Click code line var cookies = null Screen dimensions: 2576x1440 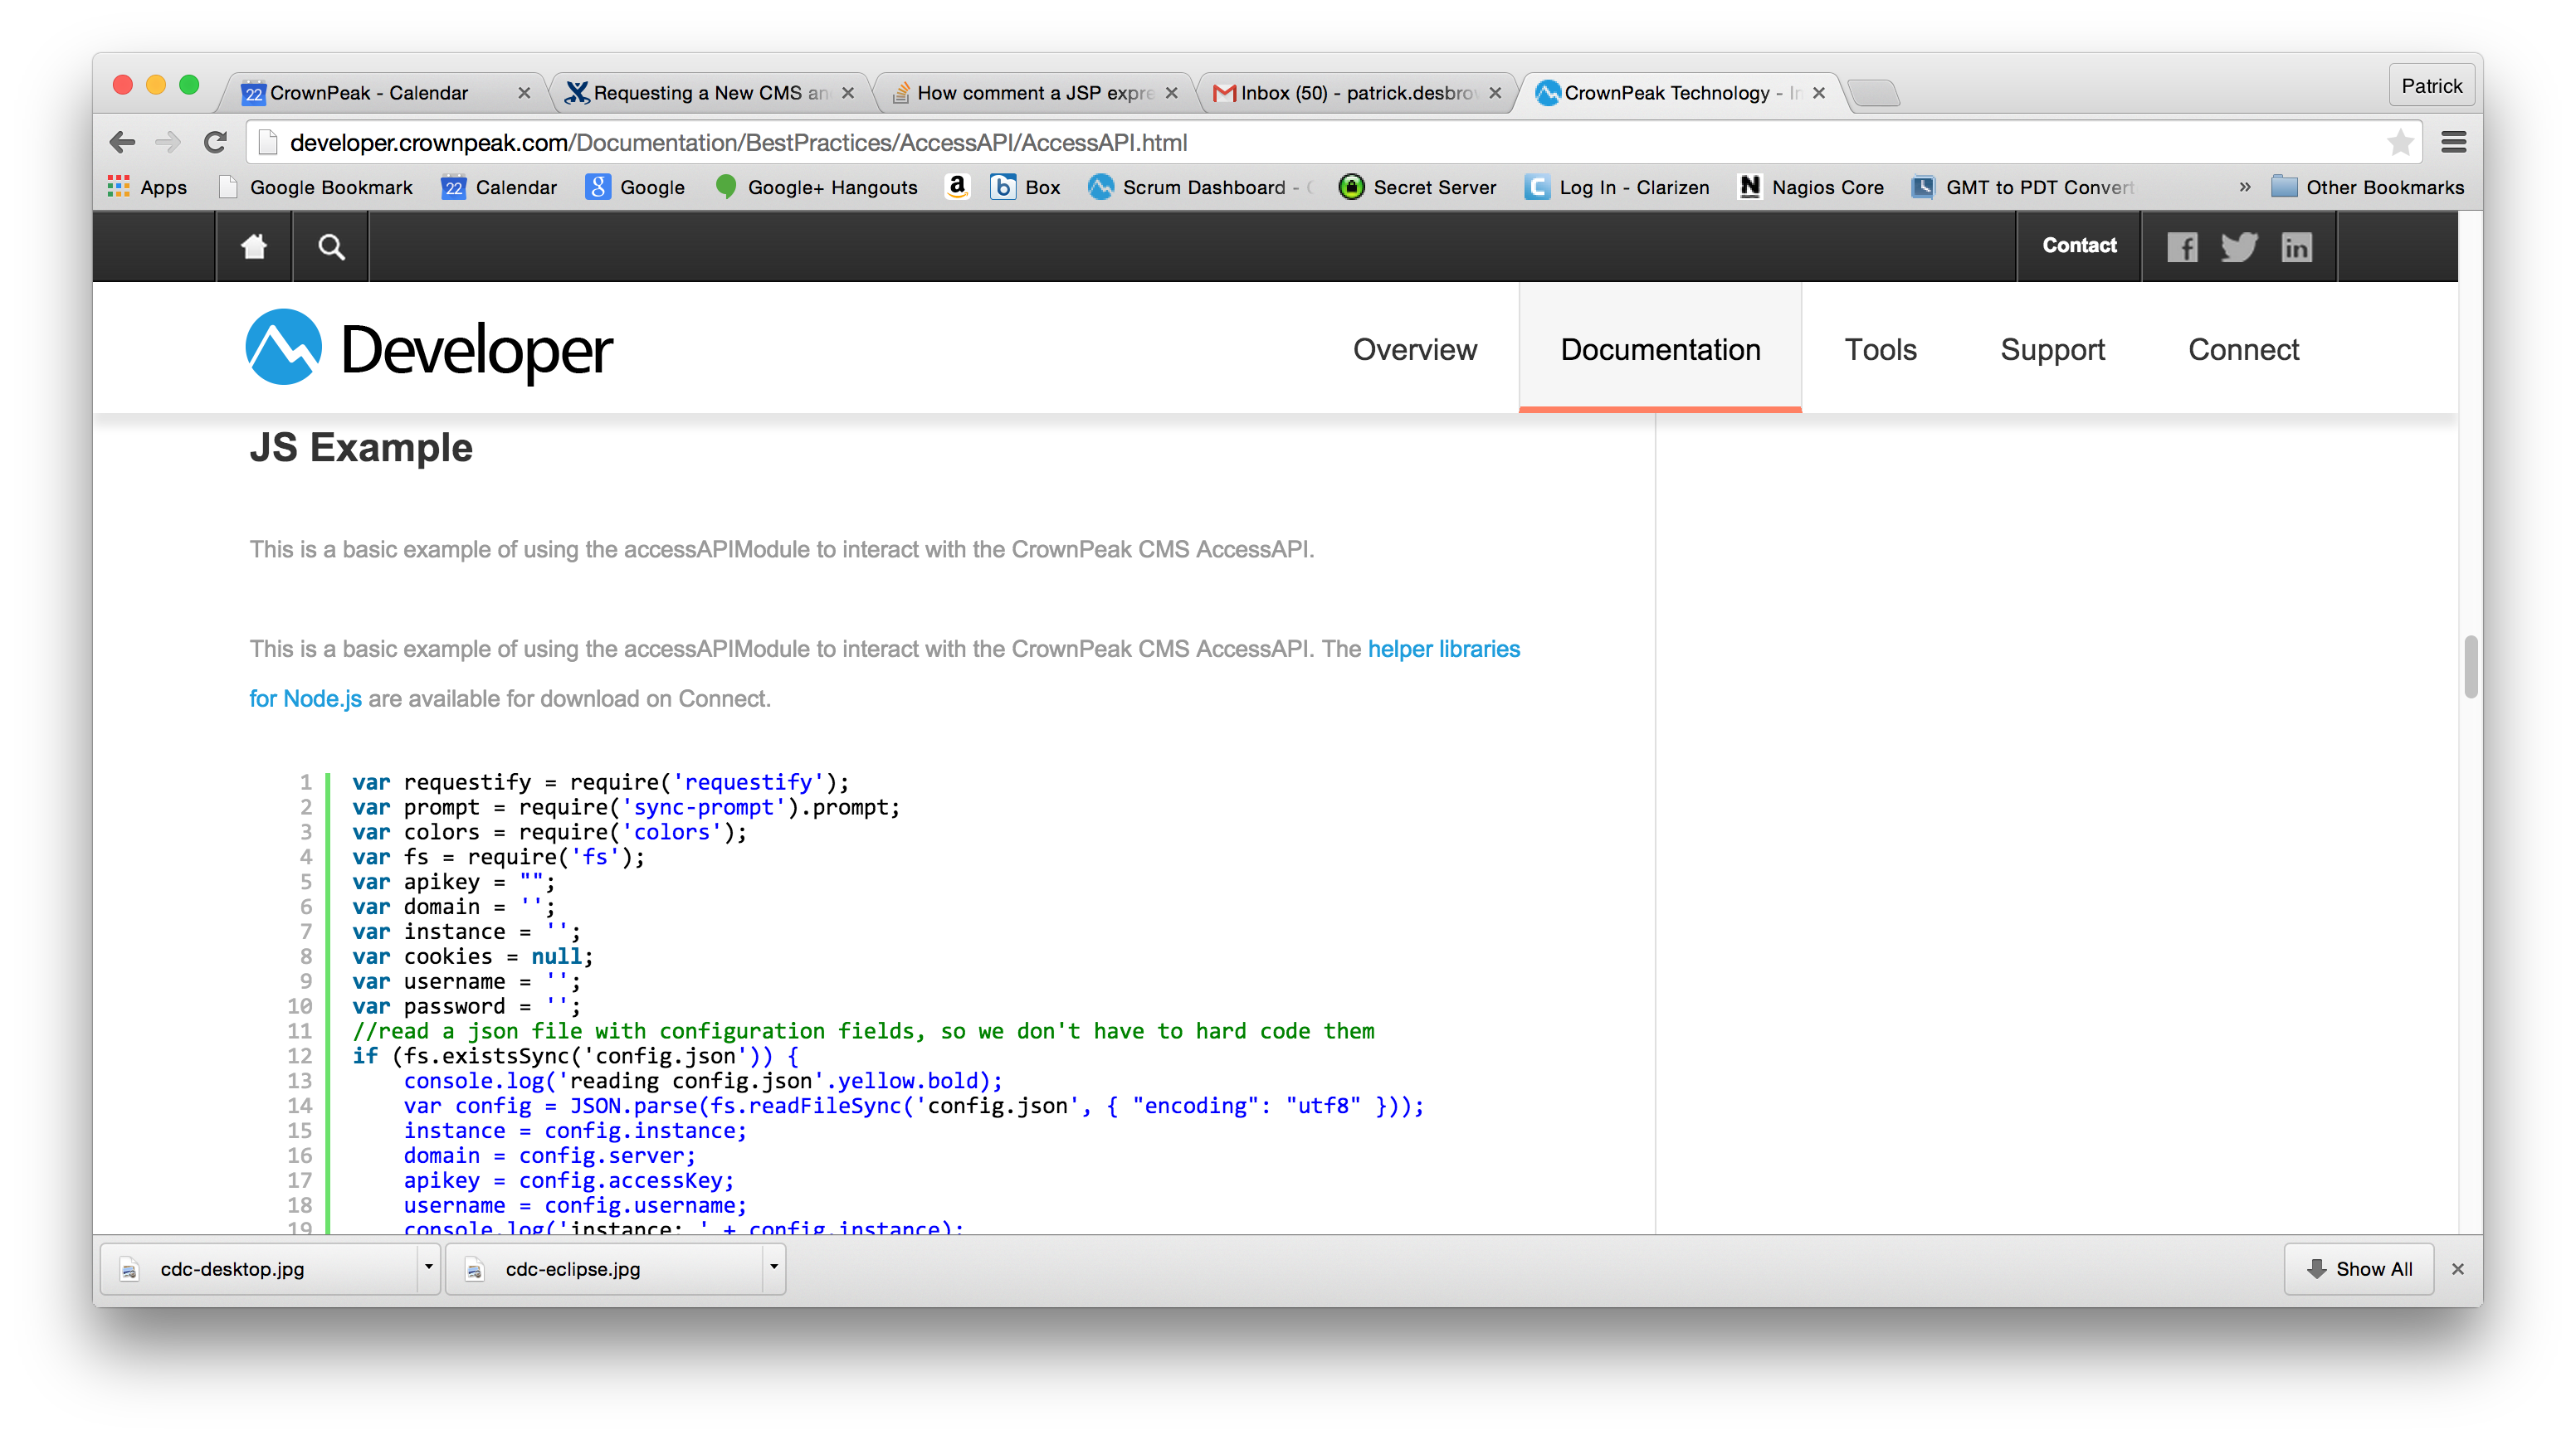click(472, 956)
